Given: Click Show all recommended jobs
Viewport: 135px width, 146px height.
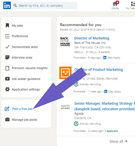Looking at the screenshot, I should pyautogui.click(x=118, y=141).
